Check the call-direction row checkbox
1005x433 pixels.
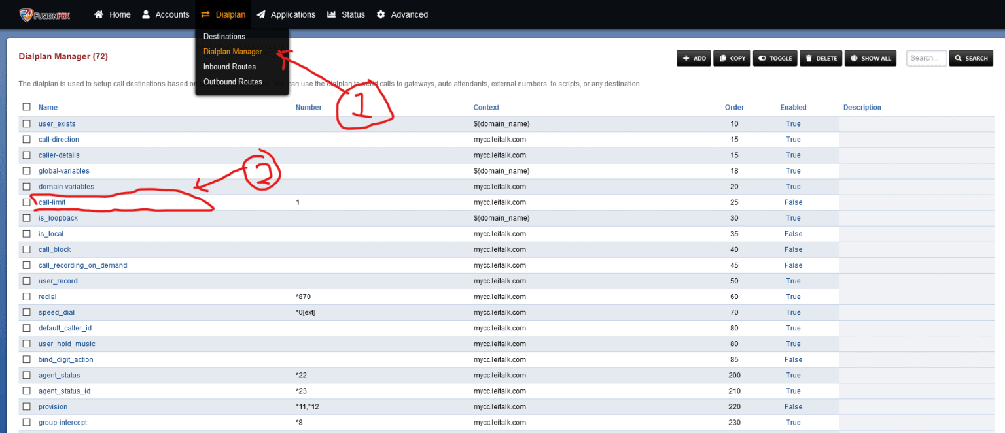click(27, 140)
